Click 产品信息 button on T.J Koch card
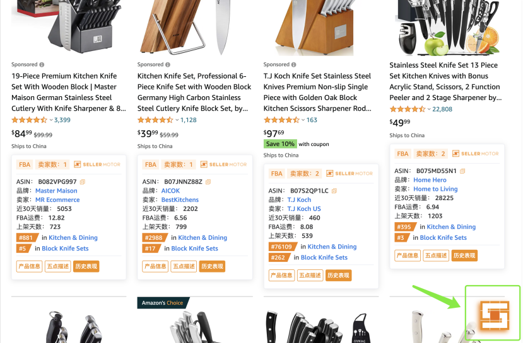Viewport: 523px width, 343px height. coord(281,275)
